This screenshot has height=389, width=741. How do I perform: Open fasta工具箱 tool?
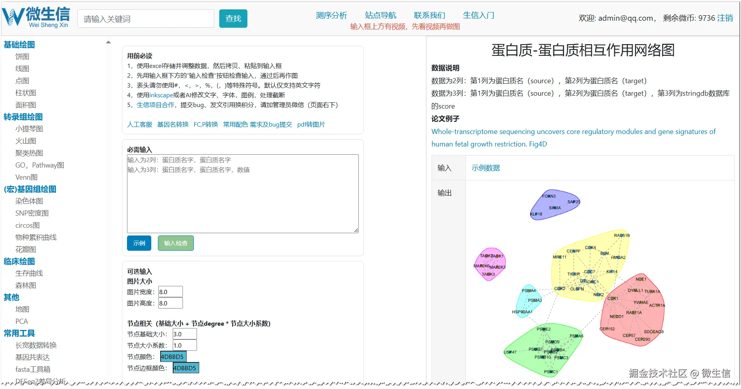coord(33,369)
